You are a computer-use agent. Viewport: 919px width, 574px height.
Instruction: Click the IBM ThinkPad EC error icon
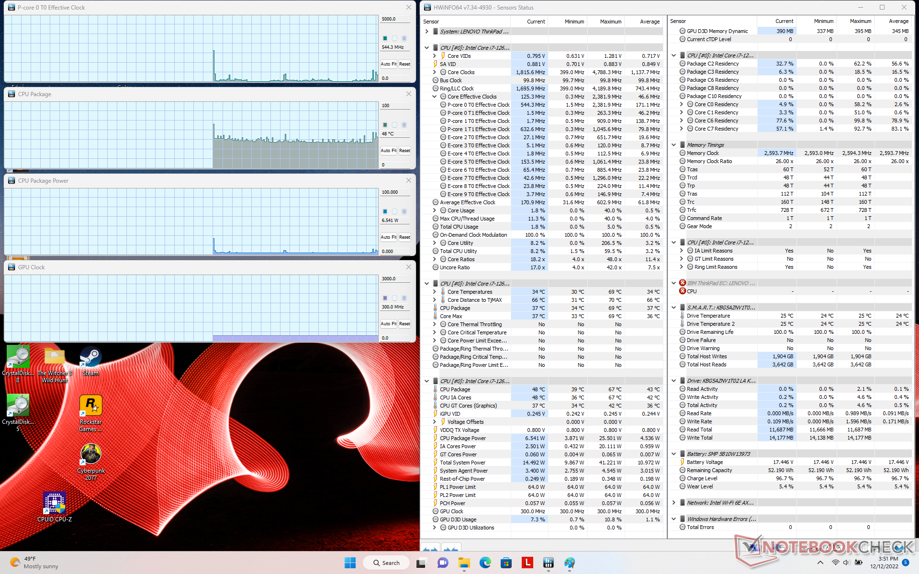(683, 283)
